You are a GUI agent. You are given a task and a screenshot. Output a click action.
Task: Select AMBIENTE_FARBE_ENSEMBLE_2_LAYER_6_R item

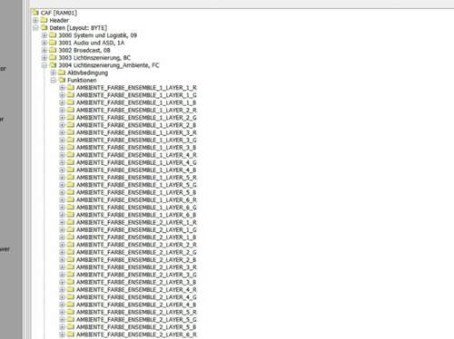click(136, 334)
